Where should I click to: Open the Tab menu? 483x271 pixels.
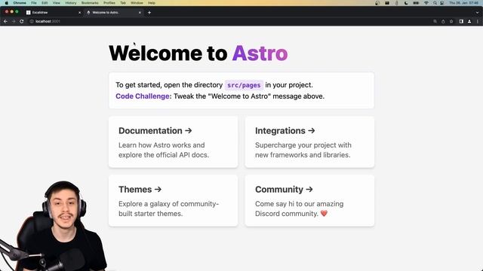tap(123, 3)
